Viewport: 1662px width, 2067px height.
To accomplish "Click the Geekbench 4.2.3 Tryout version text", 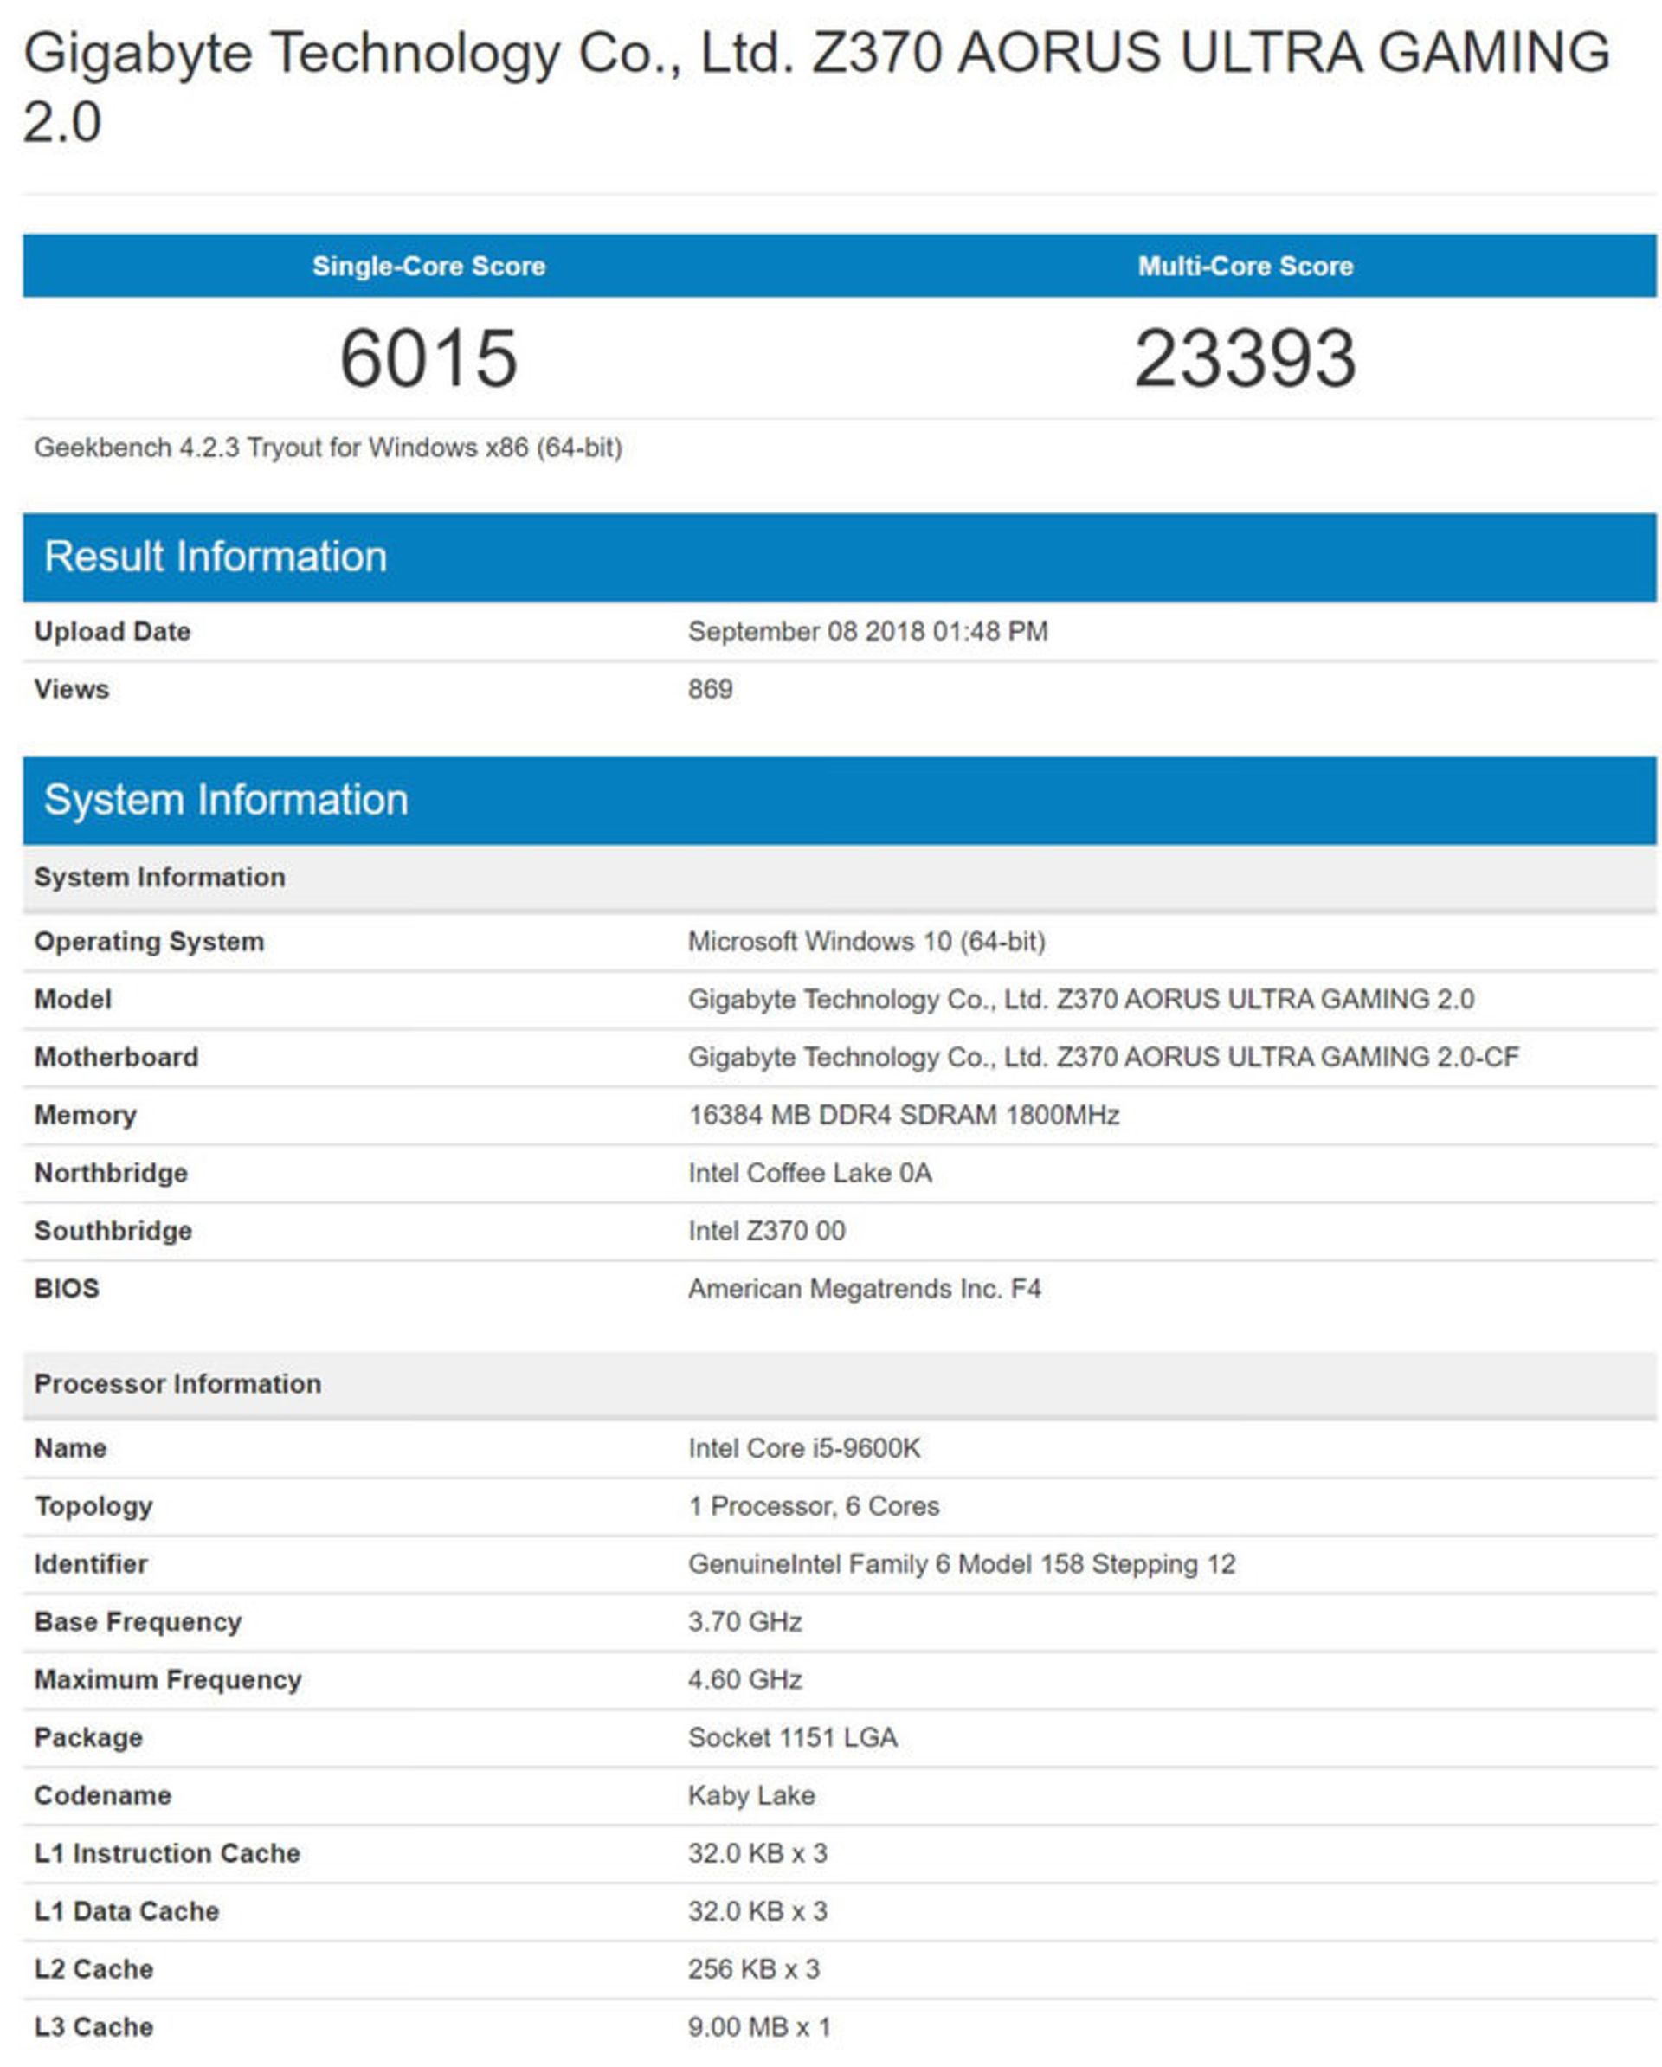I will 328,448.
